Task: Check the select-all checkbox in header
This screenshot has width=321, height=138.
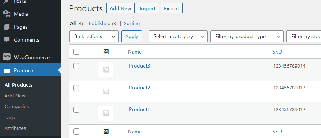Action: [76, 52]
